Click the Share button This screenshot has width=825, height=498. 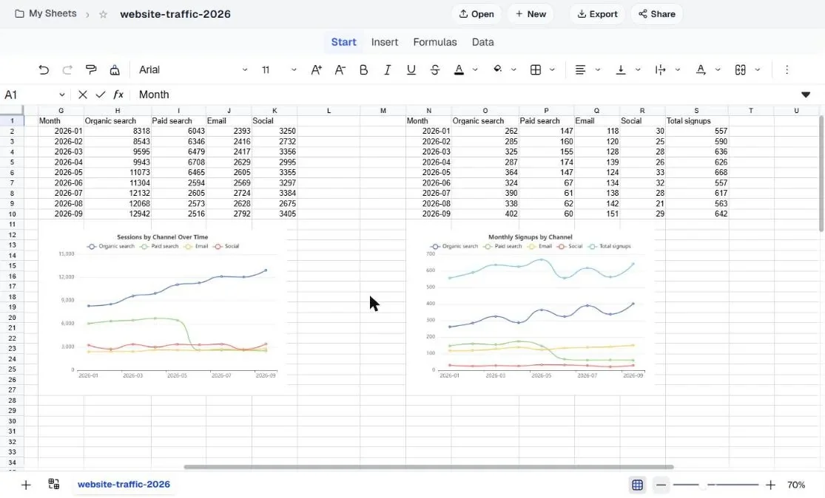(656, 14)
